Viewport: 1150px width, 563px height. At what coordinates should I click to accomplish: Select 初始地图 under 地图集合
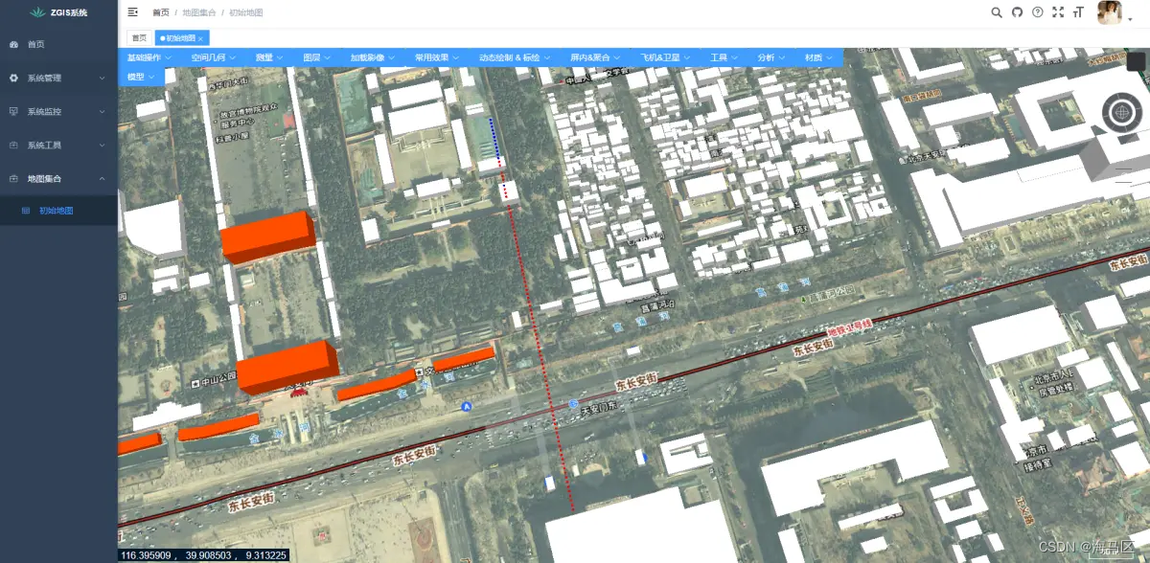point(58,211)
